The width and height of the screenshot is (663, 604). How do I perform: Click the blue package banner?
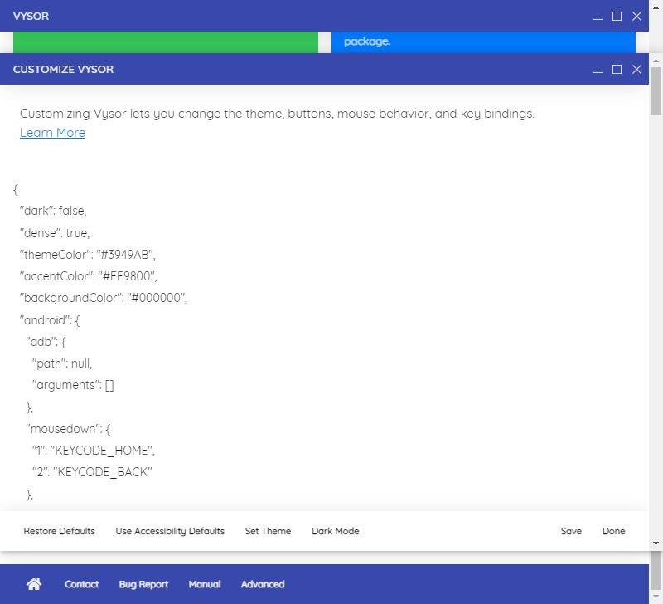[x=483, y=42]
